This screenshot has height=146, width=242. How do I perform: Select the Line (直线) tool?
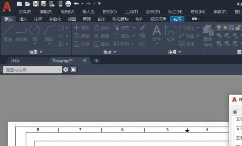click(8, 33)
